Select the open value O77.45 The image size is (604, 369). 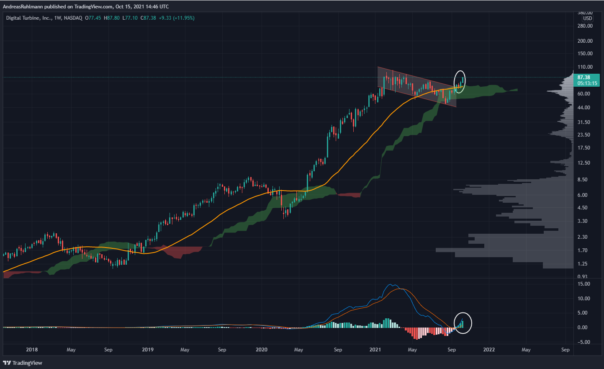click(x=93, y=18)
